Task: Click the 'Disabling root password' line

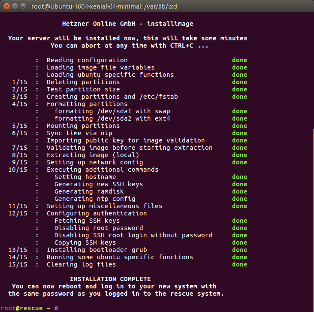Action: pos(99,228)
